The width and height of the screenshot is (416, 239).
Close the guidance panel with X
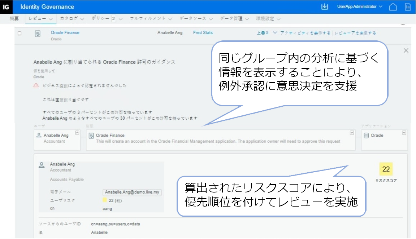click(406, 50)
